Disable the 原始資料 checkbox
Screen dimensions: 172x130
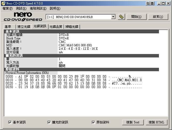click(x=93, y=122)
